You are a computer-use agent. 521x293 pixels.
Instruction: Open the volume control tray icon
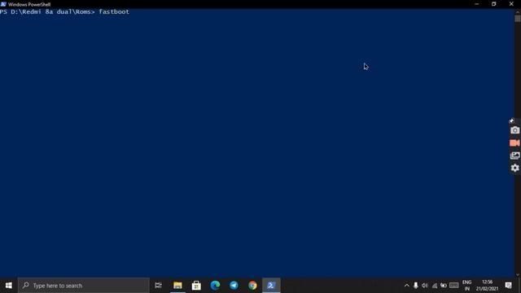(x=425, y=286)
